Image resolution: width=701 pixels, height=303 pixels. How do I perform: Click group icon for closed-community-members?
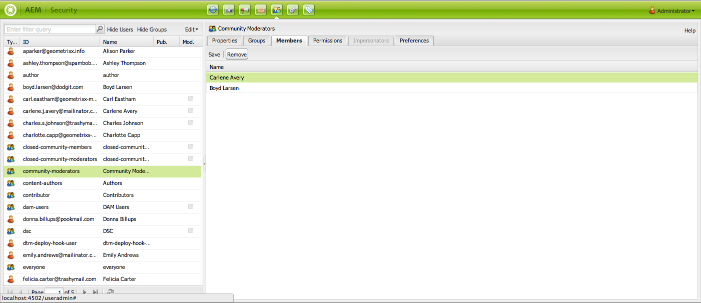click(11, 147)
